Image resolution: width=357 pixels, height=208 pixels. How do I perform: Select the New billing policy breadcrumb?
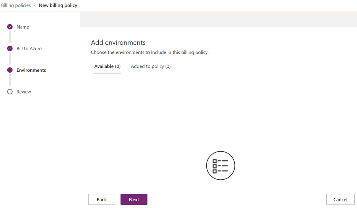(58, 6)
